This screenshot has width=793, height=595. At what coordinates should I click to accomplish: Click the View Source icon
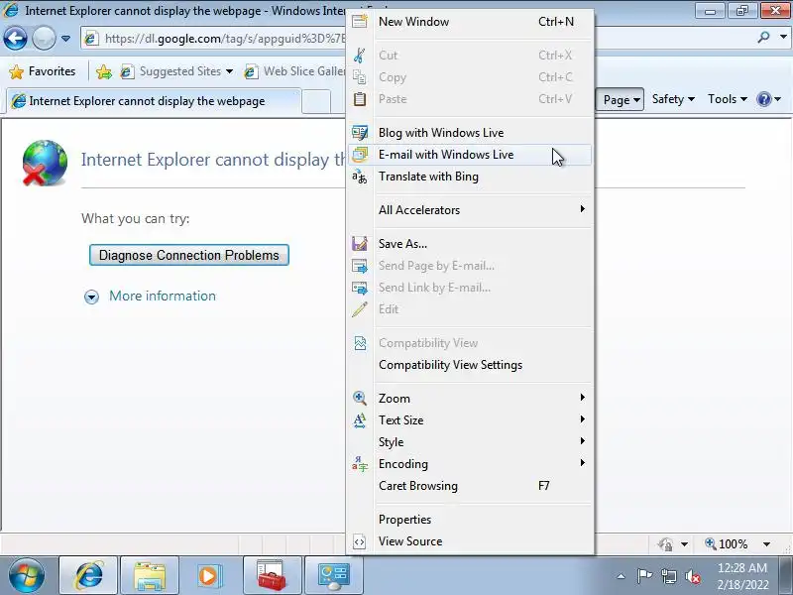click(x=360, y=541)
